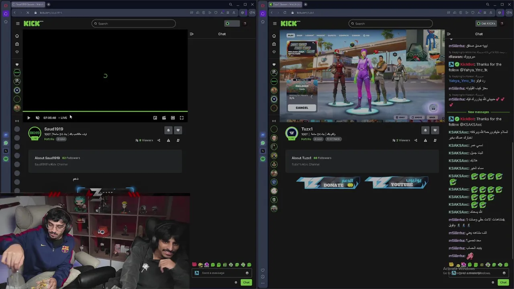Send the message with the left Chat button
The width and height of the screenshot is (514, 289).
pos(246,282)
